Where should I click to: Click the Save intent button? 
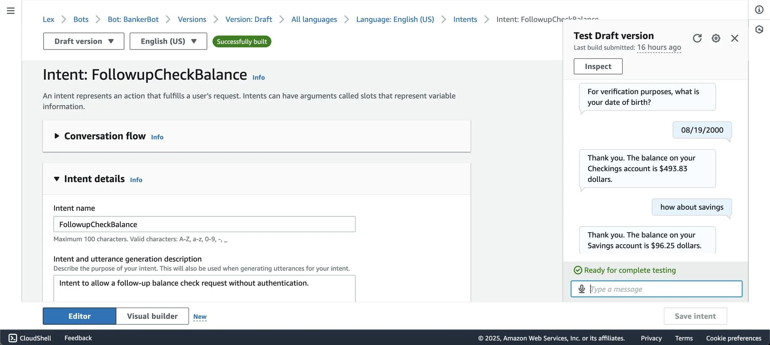695,316
